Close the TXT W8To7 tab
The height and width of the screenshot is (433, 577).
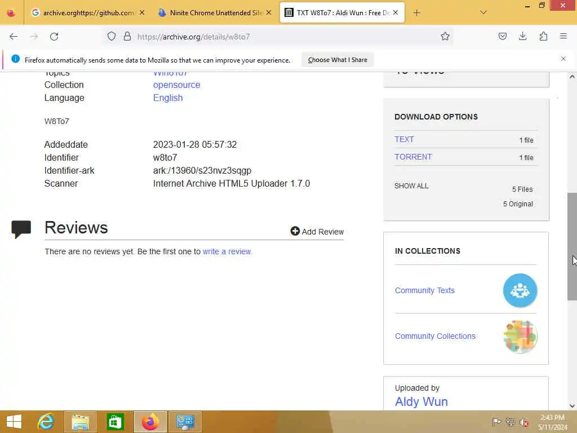[x=396, y=13]
